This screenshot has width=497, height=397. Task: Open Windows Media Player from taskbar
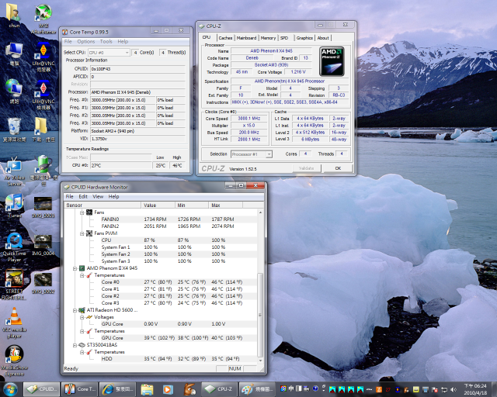pyautogui.click(x=168, y=389)
